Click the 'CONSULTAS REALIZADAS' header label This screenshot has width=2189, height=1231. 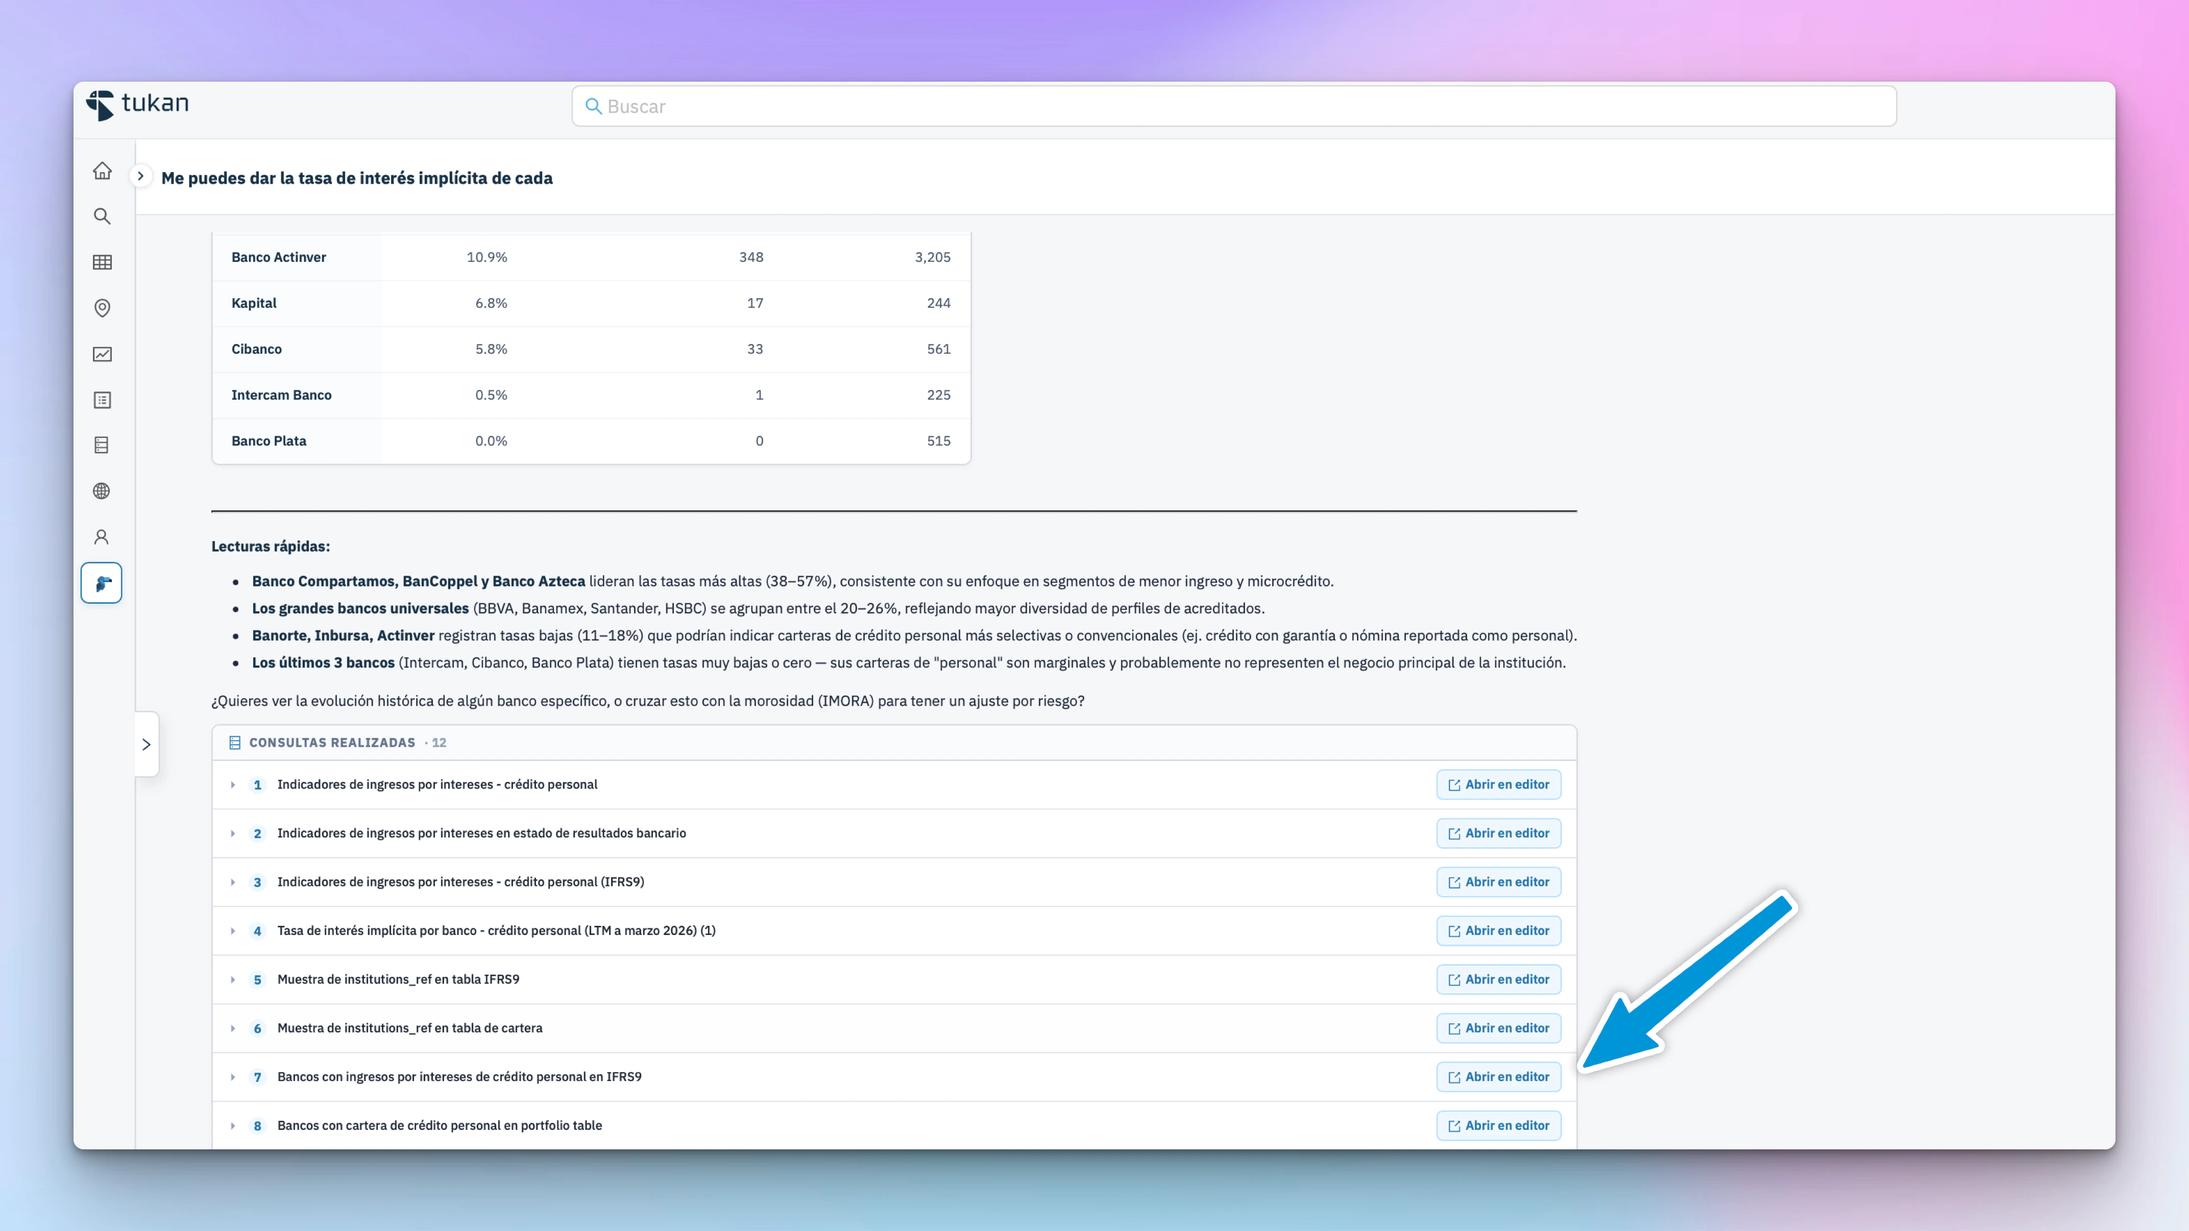coord(332,743)
